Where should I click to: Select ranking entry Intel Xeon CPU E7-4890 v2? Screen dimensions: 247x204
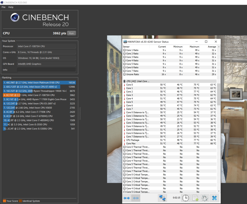coord(39,87)
